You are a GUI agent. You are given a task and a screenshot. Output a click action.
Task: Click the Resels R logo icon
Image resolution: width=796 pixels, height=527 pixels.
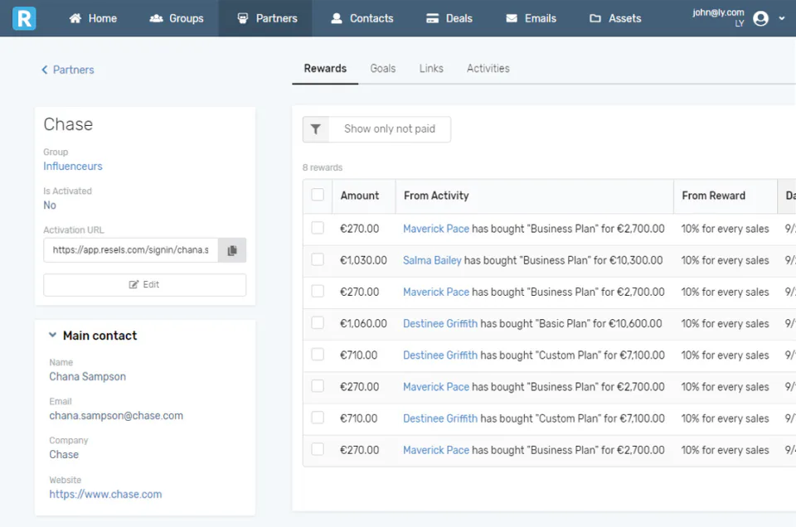click(24, 18)
